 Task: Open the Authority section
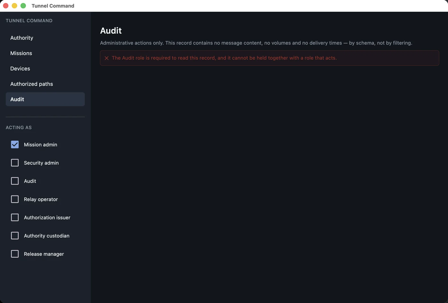tap(45, 38)
